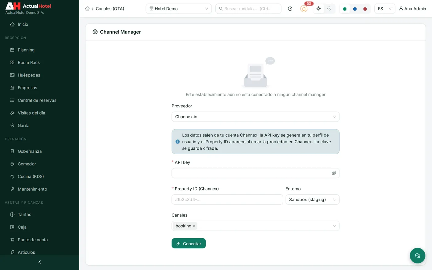
Task: Click the Comedor cup icon
Action: tap(12, 164)
